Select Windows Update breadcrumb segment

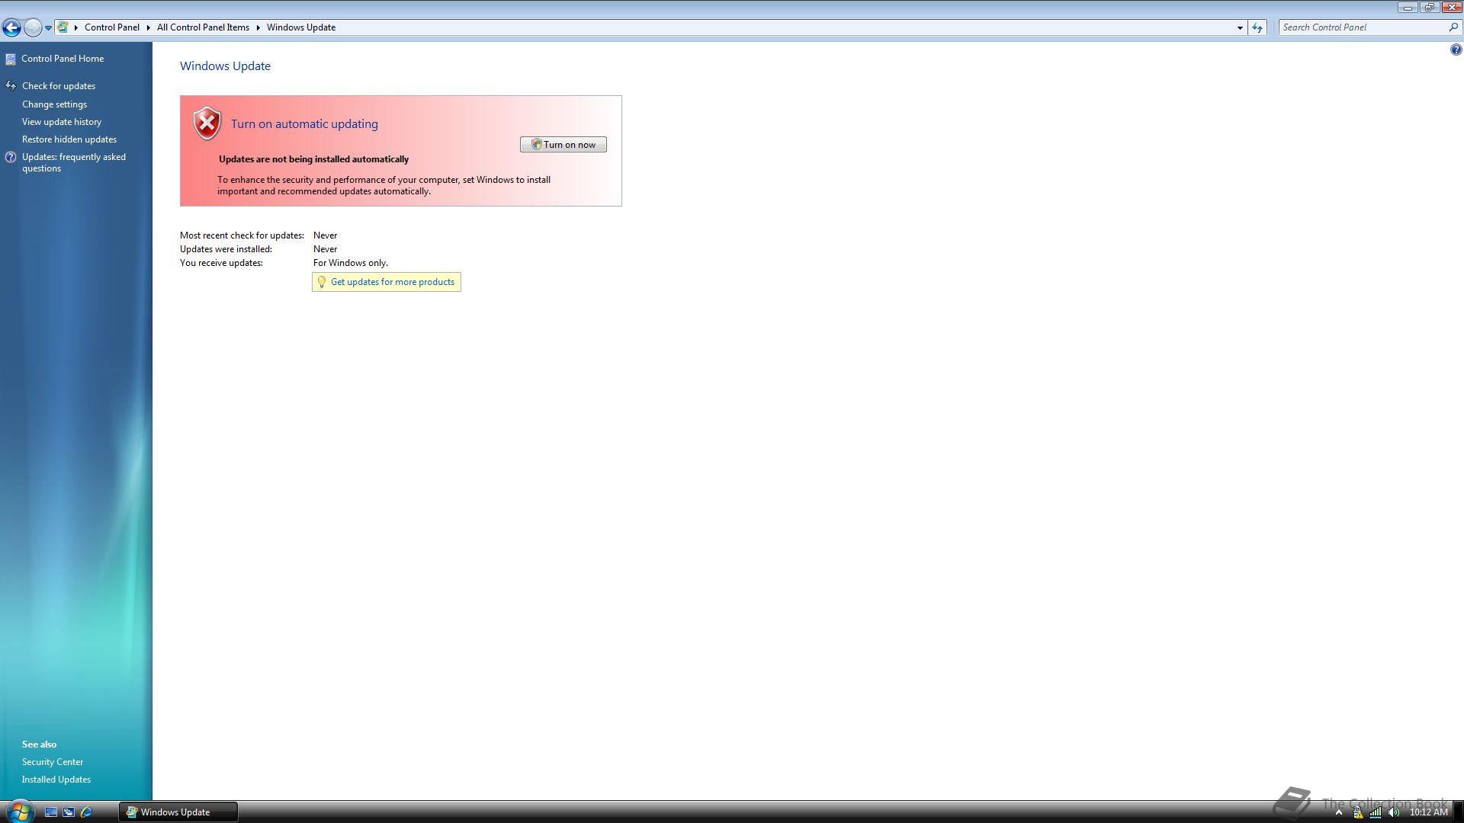301,27
